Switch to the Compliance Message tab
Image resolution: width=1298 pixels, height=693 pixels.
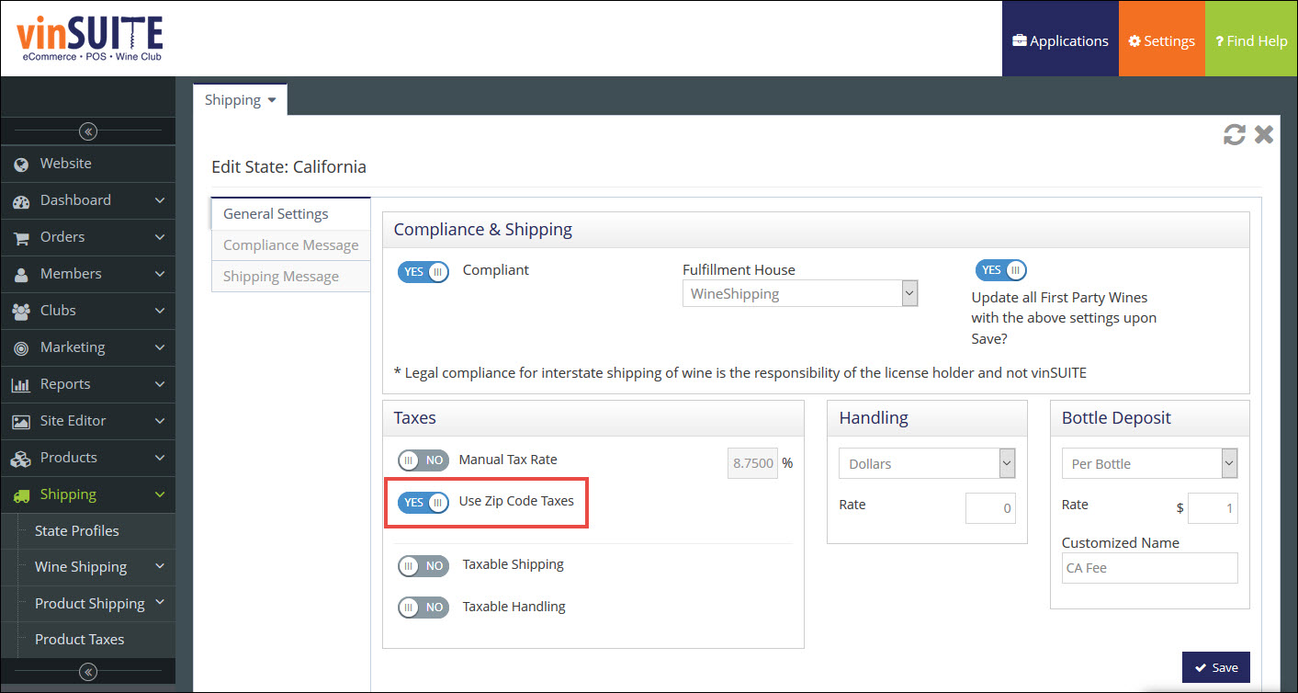tap(290, 245)
